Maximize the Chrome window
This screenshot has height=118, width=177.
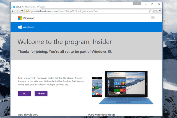click(152, 4)
